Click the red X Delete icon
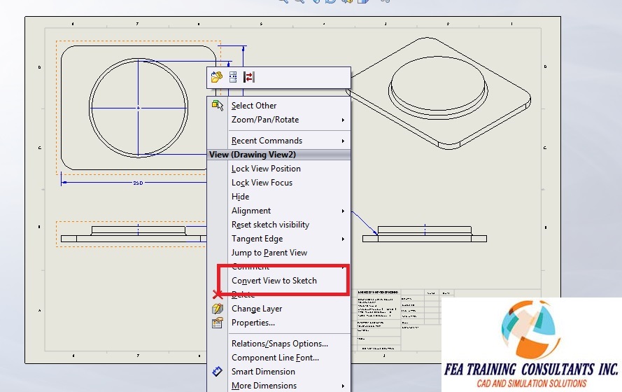Screen dimensions: 622x392 (x=218, y=295)
